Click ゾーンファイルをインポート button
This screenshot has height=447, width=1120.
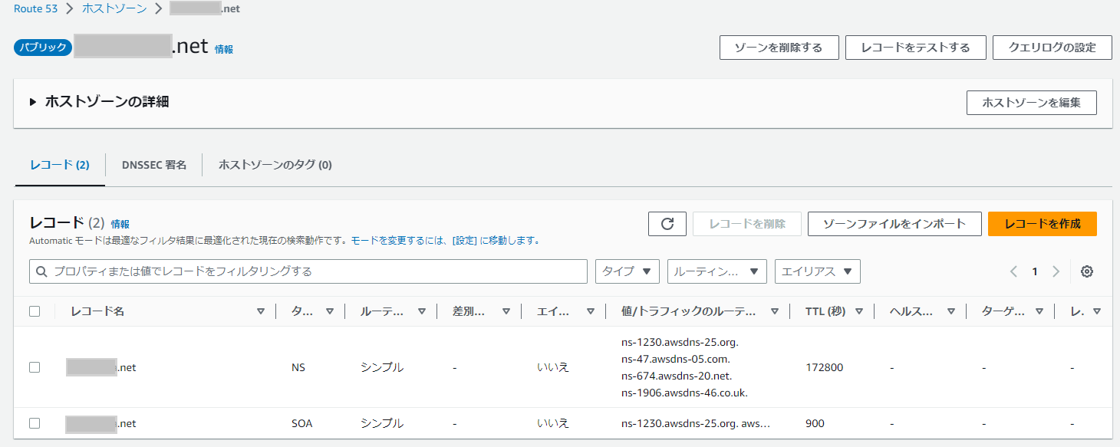coord(894,224)
